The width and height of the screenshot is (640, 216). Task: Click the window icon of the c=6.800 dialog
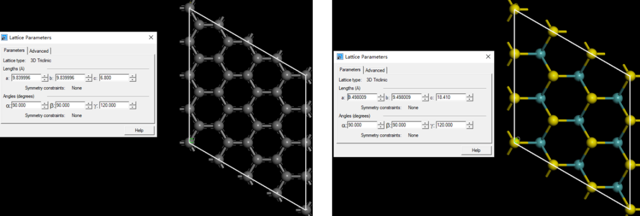pyautogui.click(x=5, y=37)
